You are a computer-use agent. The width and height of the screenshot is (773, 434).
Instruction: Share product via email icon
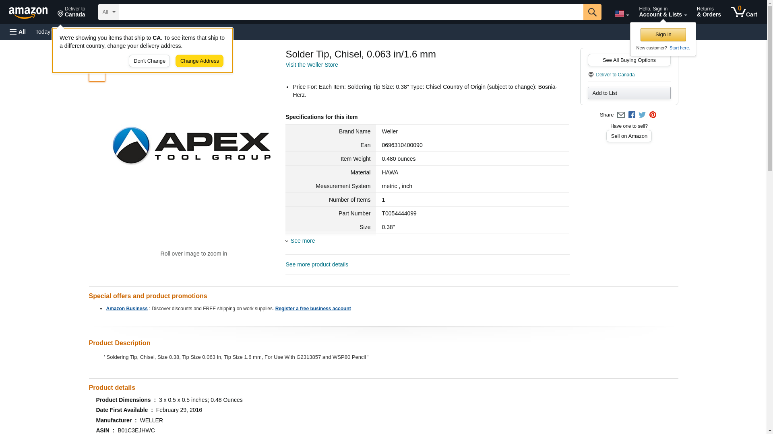tap(621, 115)
